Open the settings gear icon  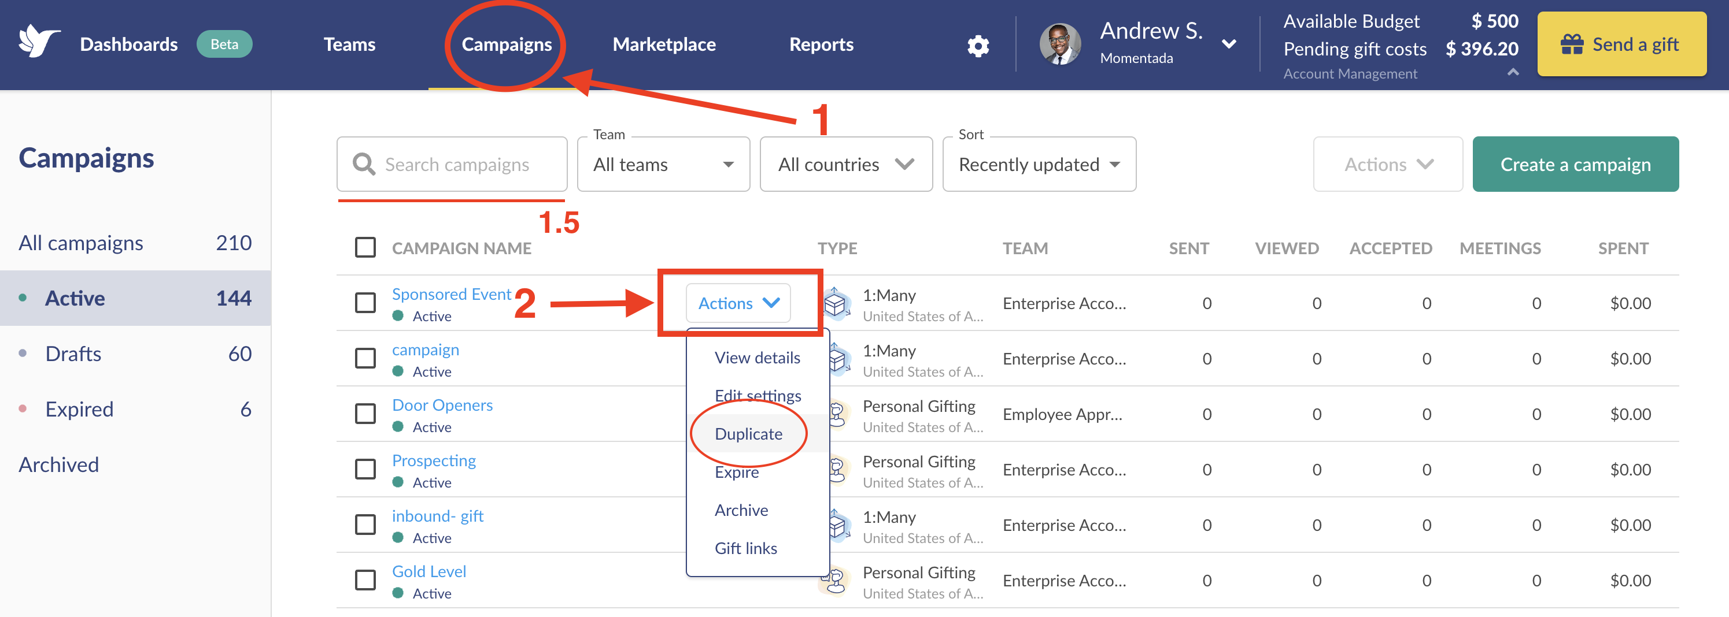pyautogui.click(x=978, y=46)
